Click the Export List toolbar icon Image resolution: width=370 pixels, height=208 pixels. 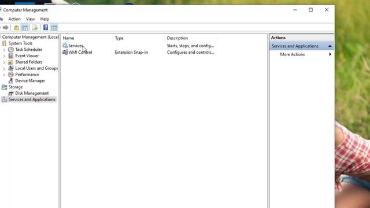tap(35, 28)
